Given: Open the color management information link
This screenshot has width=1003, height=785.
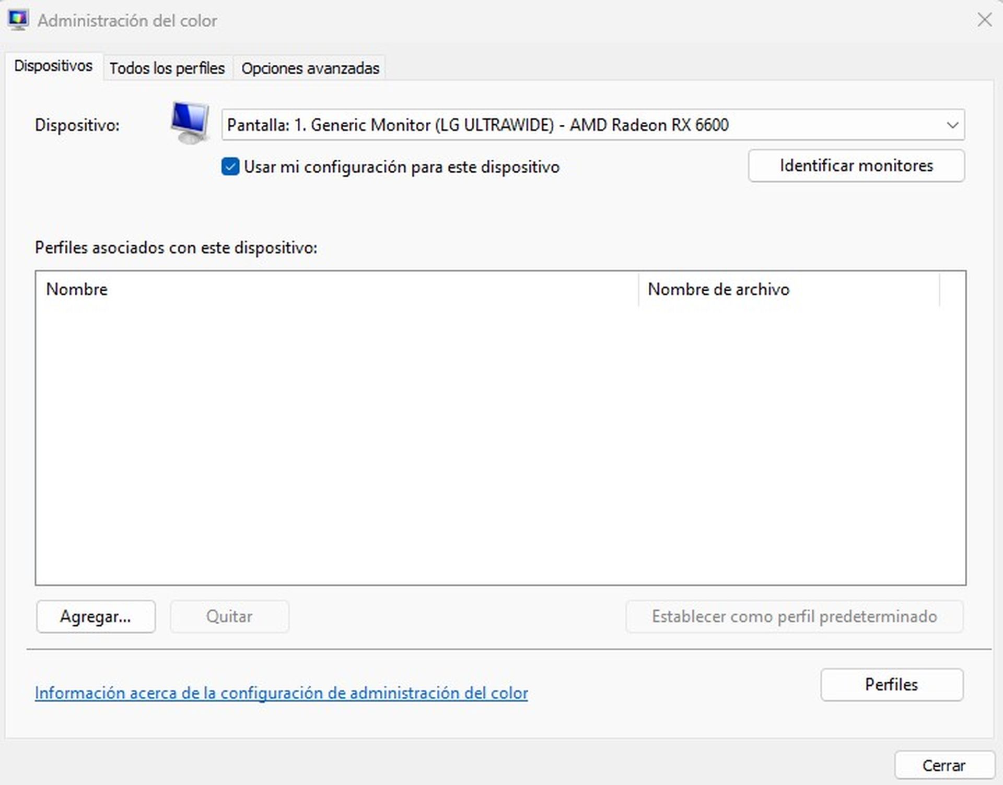Looking at the screenshot, I should point(281,693).
